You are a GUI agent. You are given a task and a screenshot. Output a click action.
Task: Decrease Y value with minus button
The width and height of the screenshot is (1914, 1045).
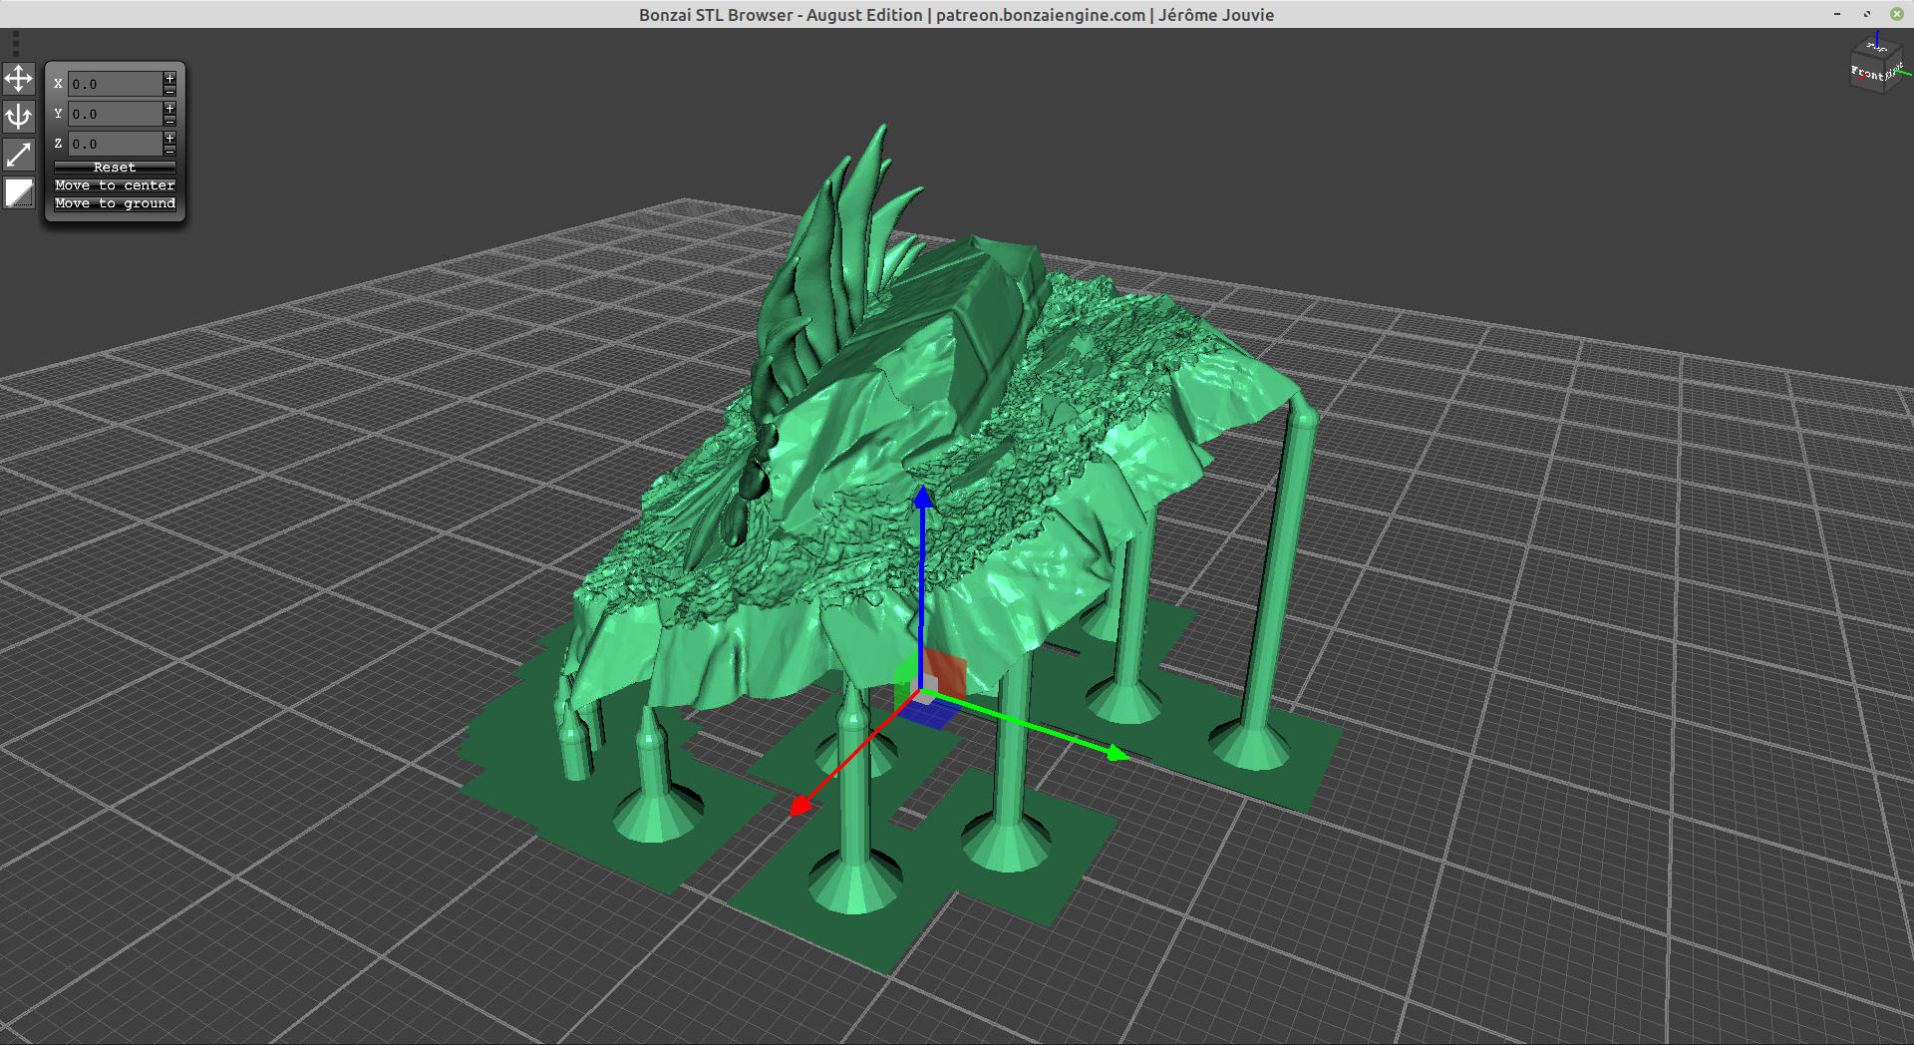(170, 121)
